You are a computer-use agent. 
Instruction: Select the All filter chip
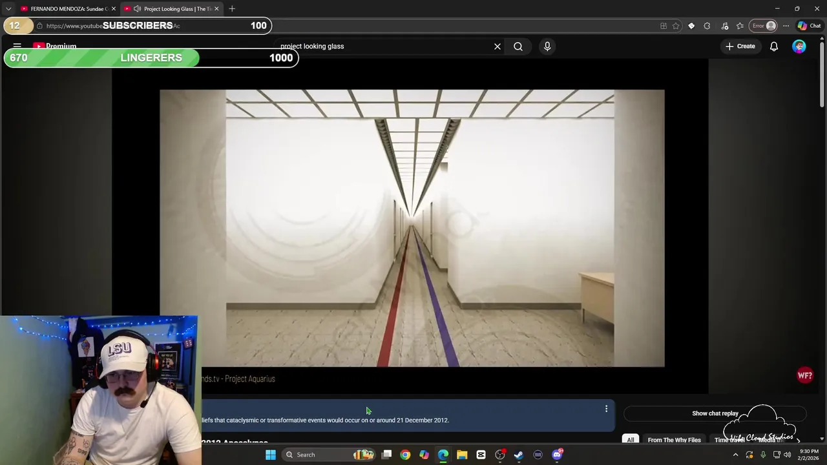point(631,440)
